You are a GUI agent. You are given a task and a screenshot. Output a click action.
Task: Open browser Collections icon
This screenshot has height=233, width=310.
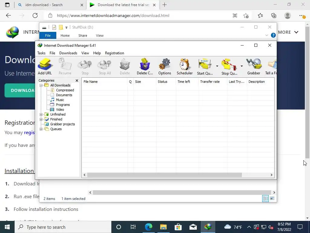tap(274, 15)
